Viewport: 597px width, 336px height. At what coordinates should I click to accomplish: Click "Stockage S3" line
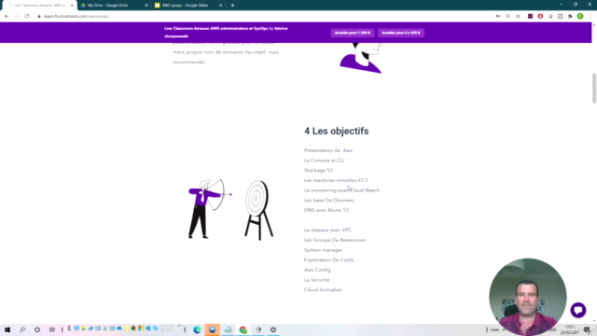(318, 170)
